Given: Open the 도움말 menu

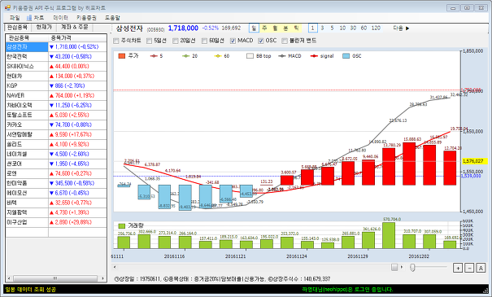Looking at the screenshot, I should pos(112,18).
